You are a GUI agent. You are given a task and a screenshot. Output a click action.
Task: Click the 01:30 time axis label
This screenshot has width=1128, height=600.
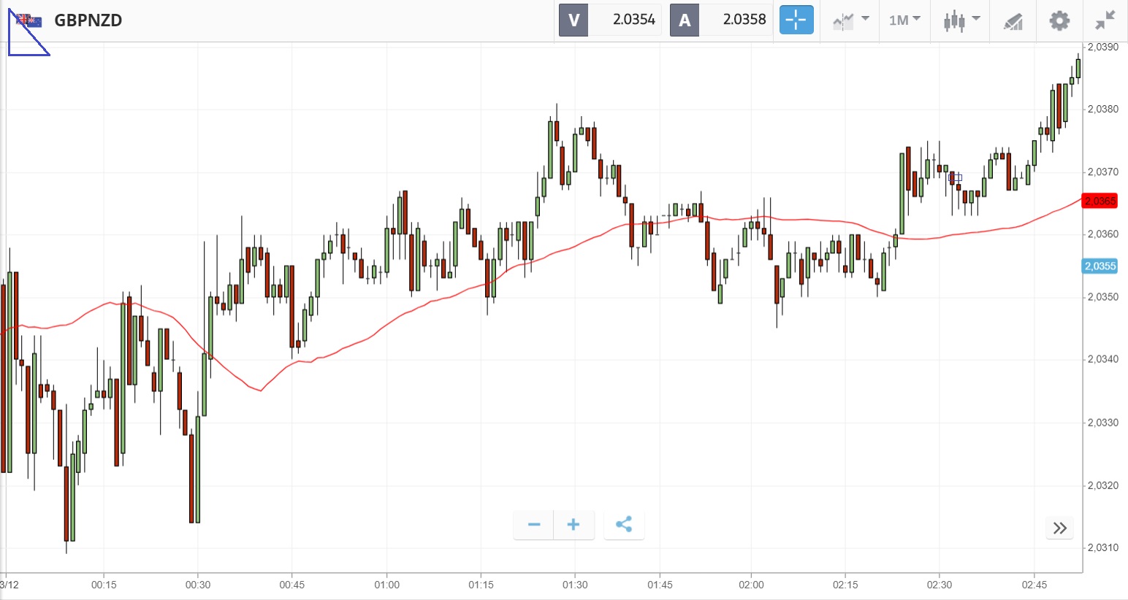[x=575, y=585]
